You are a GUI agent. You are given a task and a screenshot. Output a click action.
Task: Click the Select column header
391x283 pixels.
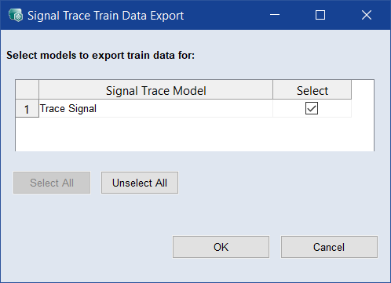(312, 89)
